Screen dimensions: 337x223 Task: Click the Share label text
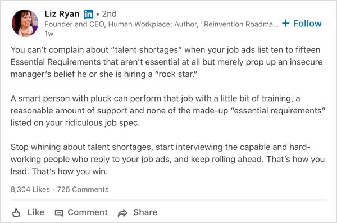click(145, 212)
